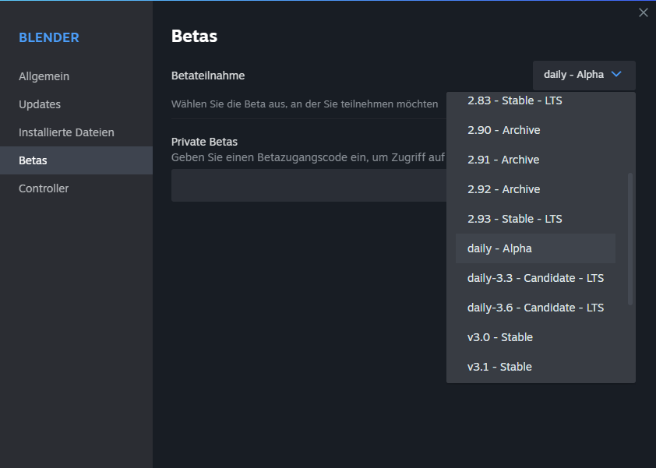Click the BLENDER title text
Image resolution: width=656 pixels, height=468 pixels.
click(49, 37)
